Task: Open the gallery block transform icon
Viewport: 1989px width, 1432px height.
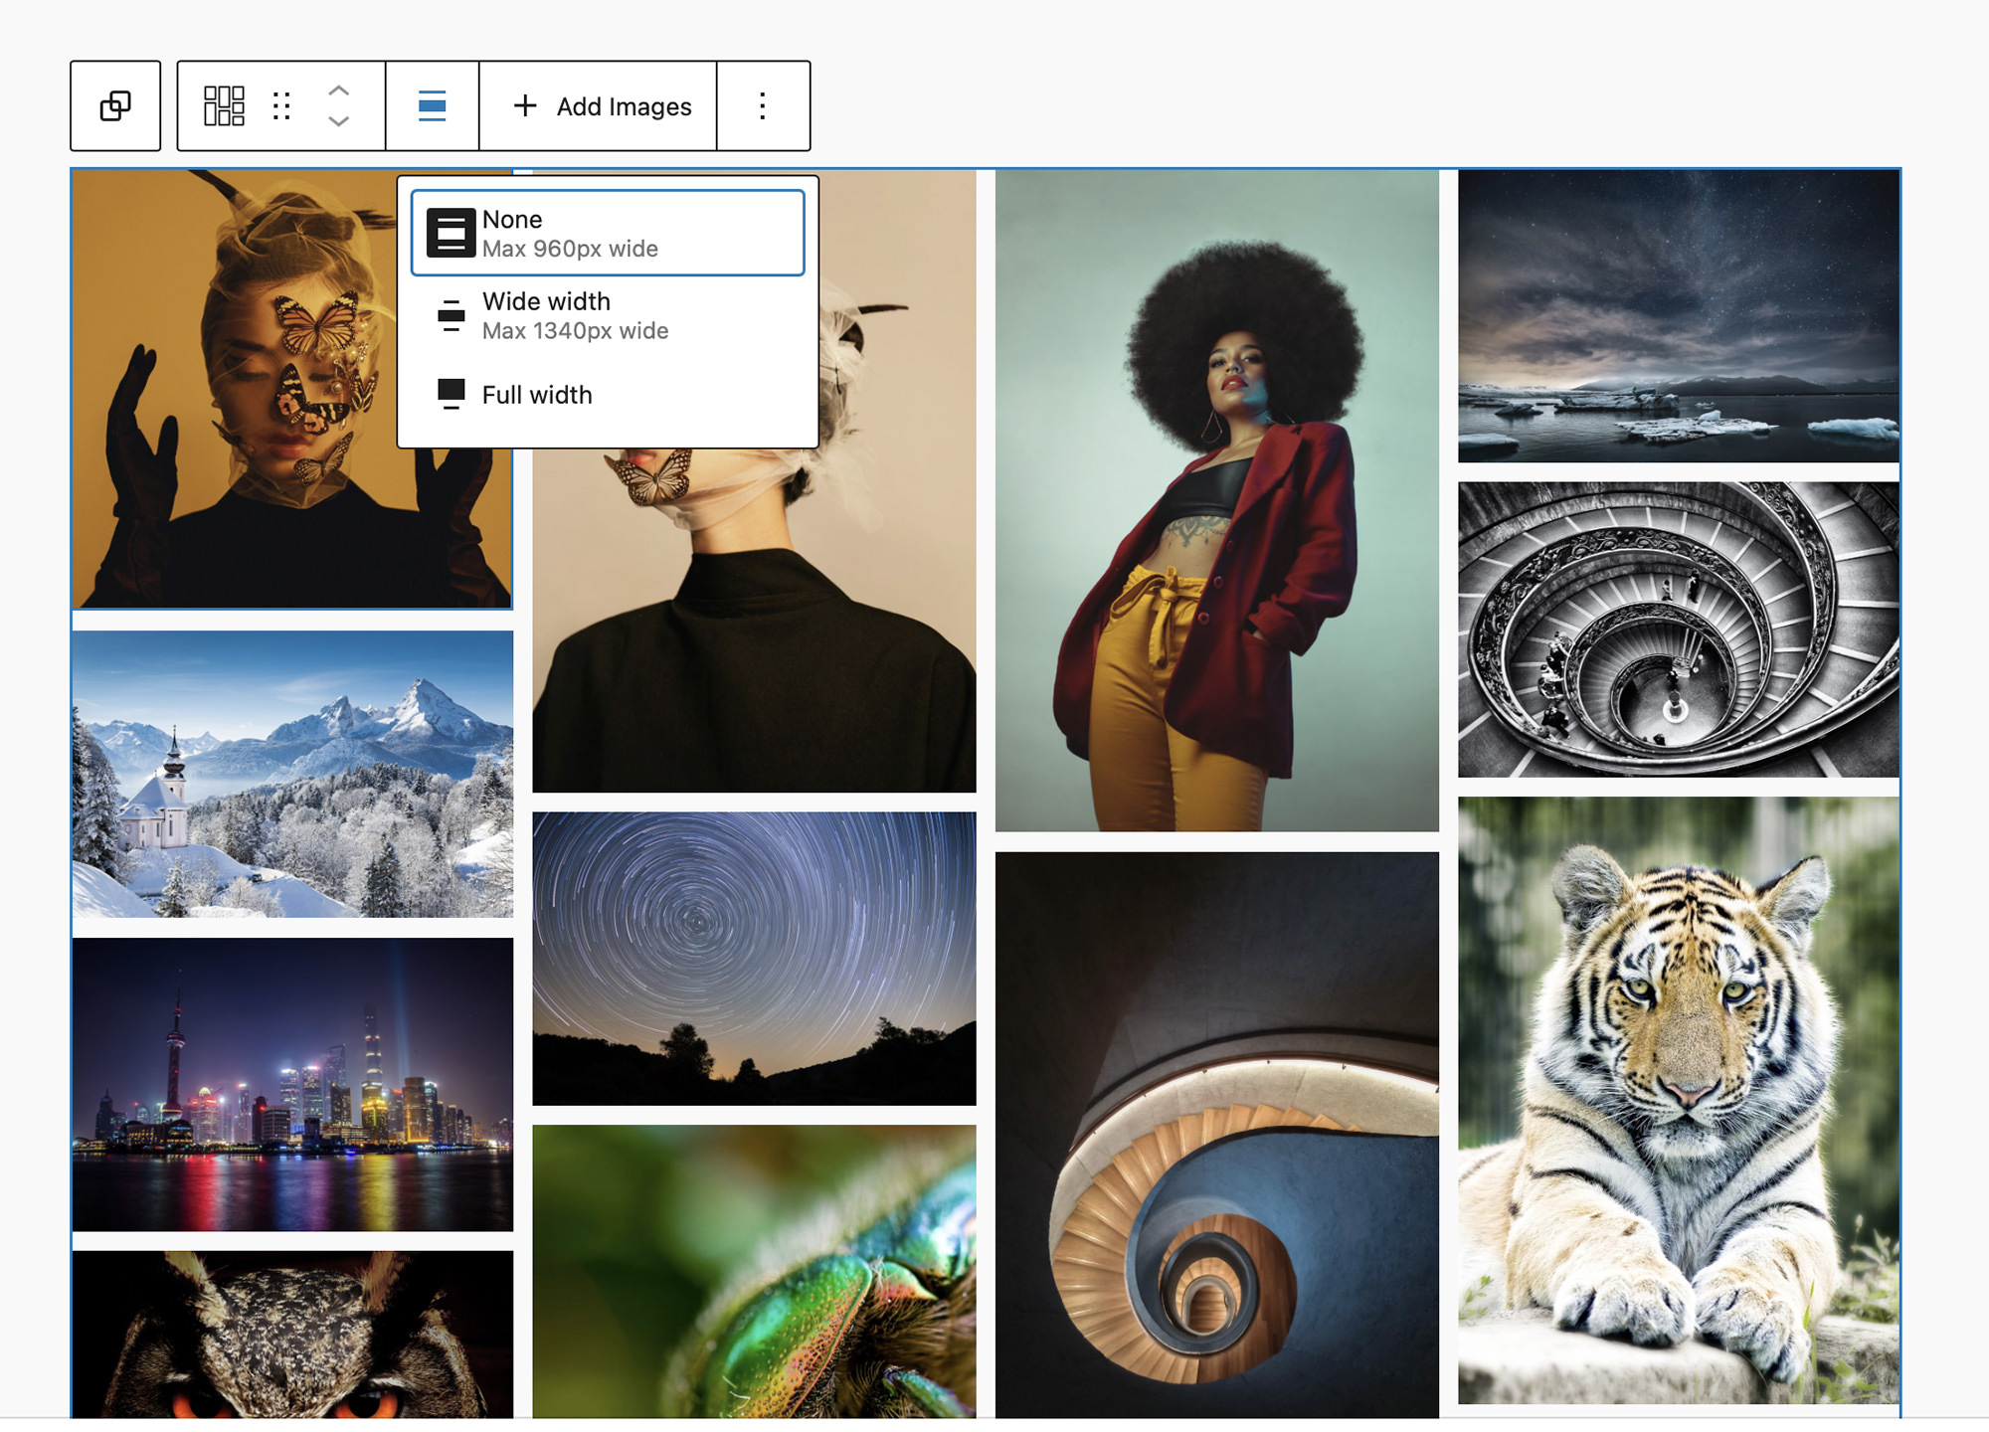Action: 223,105
